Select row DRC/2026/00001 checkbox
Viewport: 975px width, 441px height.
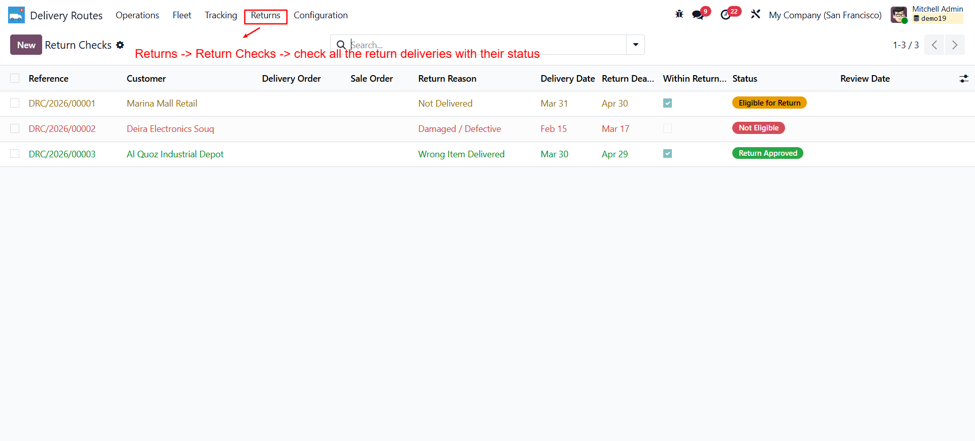tap(15, 103)
